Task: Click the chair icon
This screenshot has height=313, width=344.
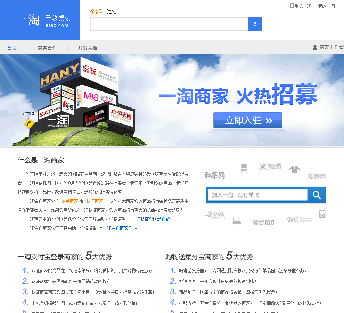Action: coord(244,168)
